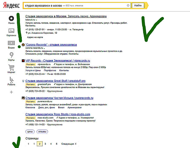Click the отзывы suggestion chip
Screen dimensions: 190x148
coord(42,132)
